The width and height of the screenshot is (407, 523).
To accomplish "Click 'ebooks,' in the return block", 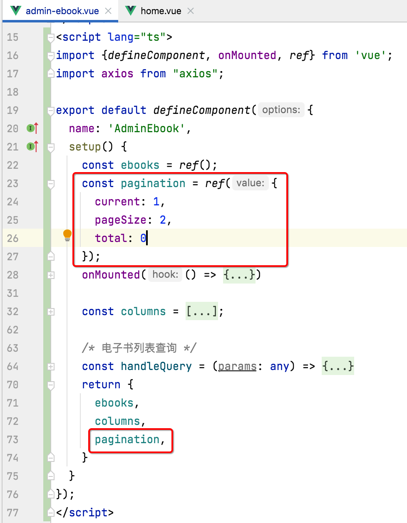I will coord(117,403).
